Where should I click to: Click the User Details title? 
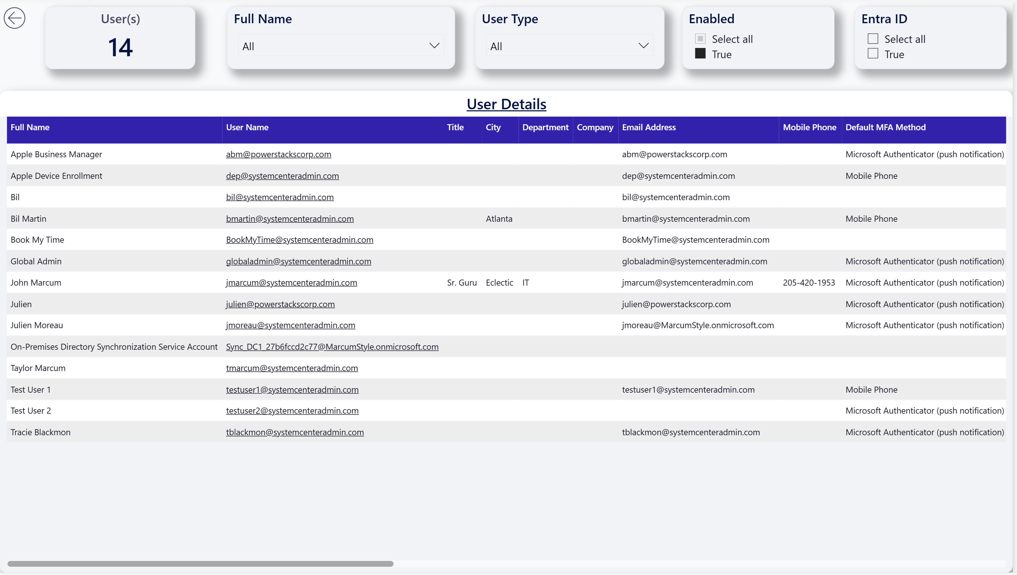(x=506, y=104)
